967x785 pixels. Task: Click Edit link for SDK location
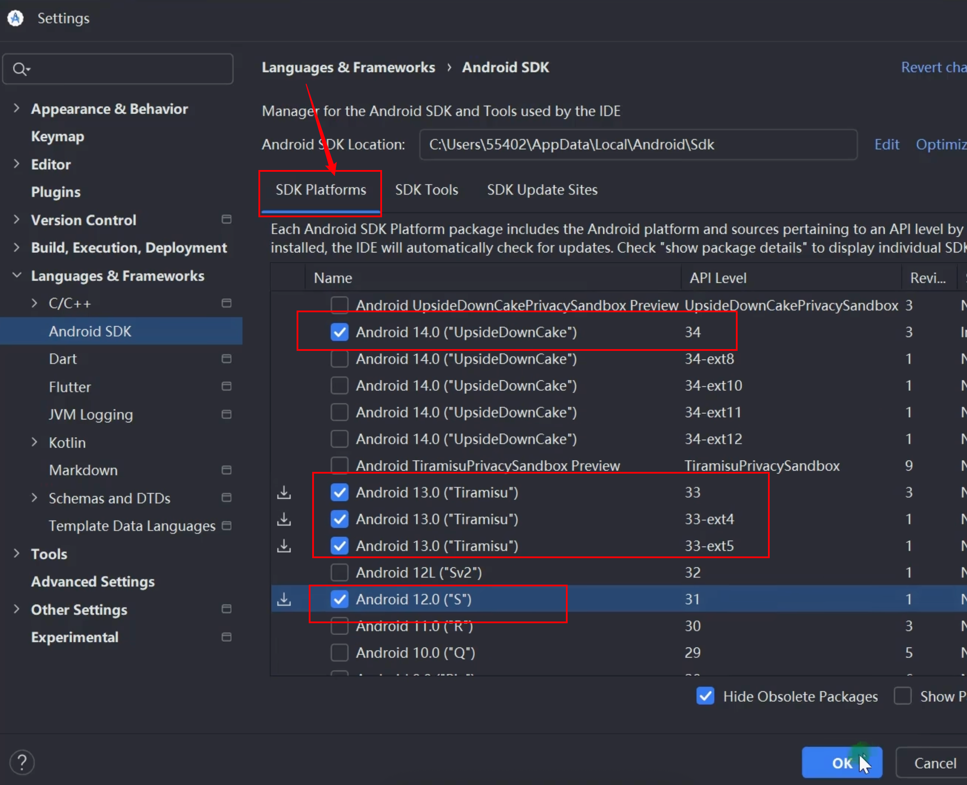886,145
